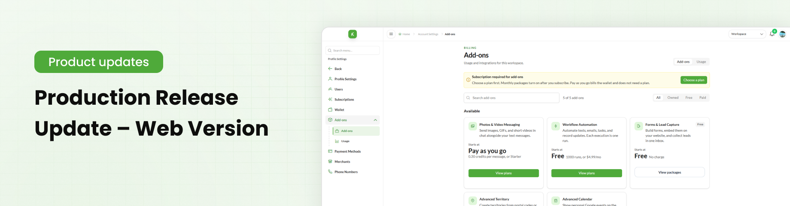Open Profile Settings in sidebar
This screenshot has height=206, width=790.
click(x=346, y=79)
